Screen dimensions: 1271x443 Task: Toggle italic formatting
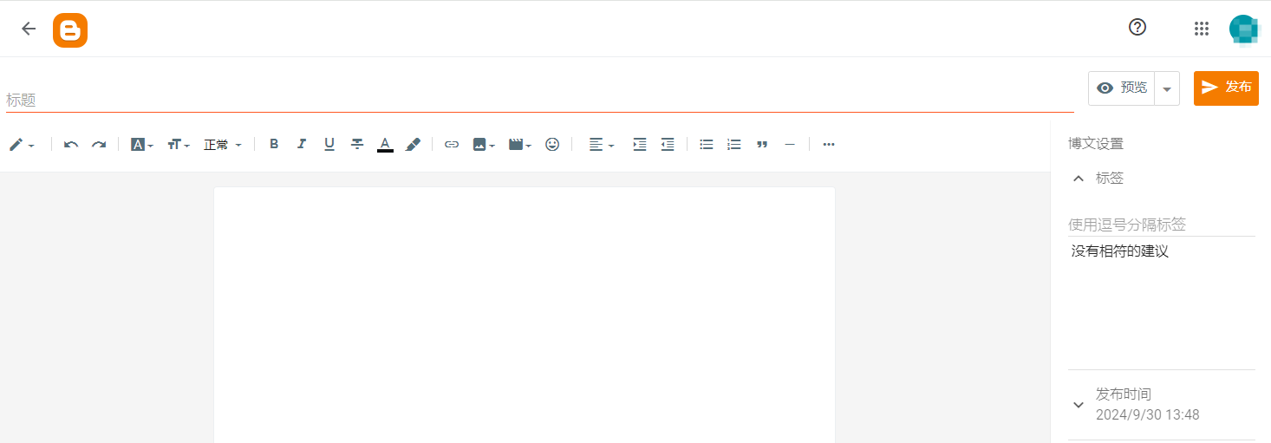click(302, 145)
